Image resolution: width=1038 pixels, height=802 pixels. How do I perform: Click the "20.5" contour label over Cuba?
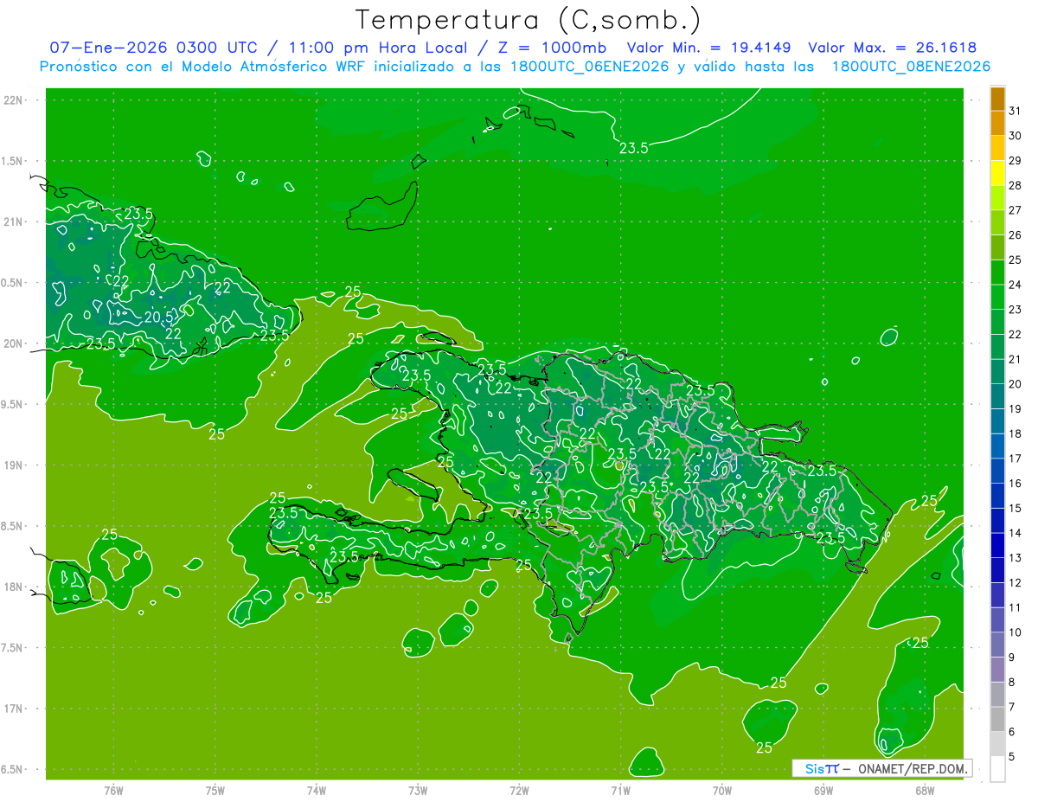[158, 317]
